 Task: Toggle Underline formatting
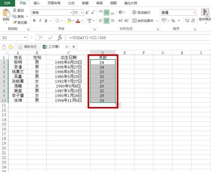click(46, 21)
